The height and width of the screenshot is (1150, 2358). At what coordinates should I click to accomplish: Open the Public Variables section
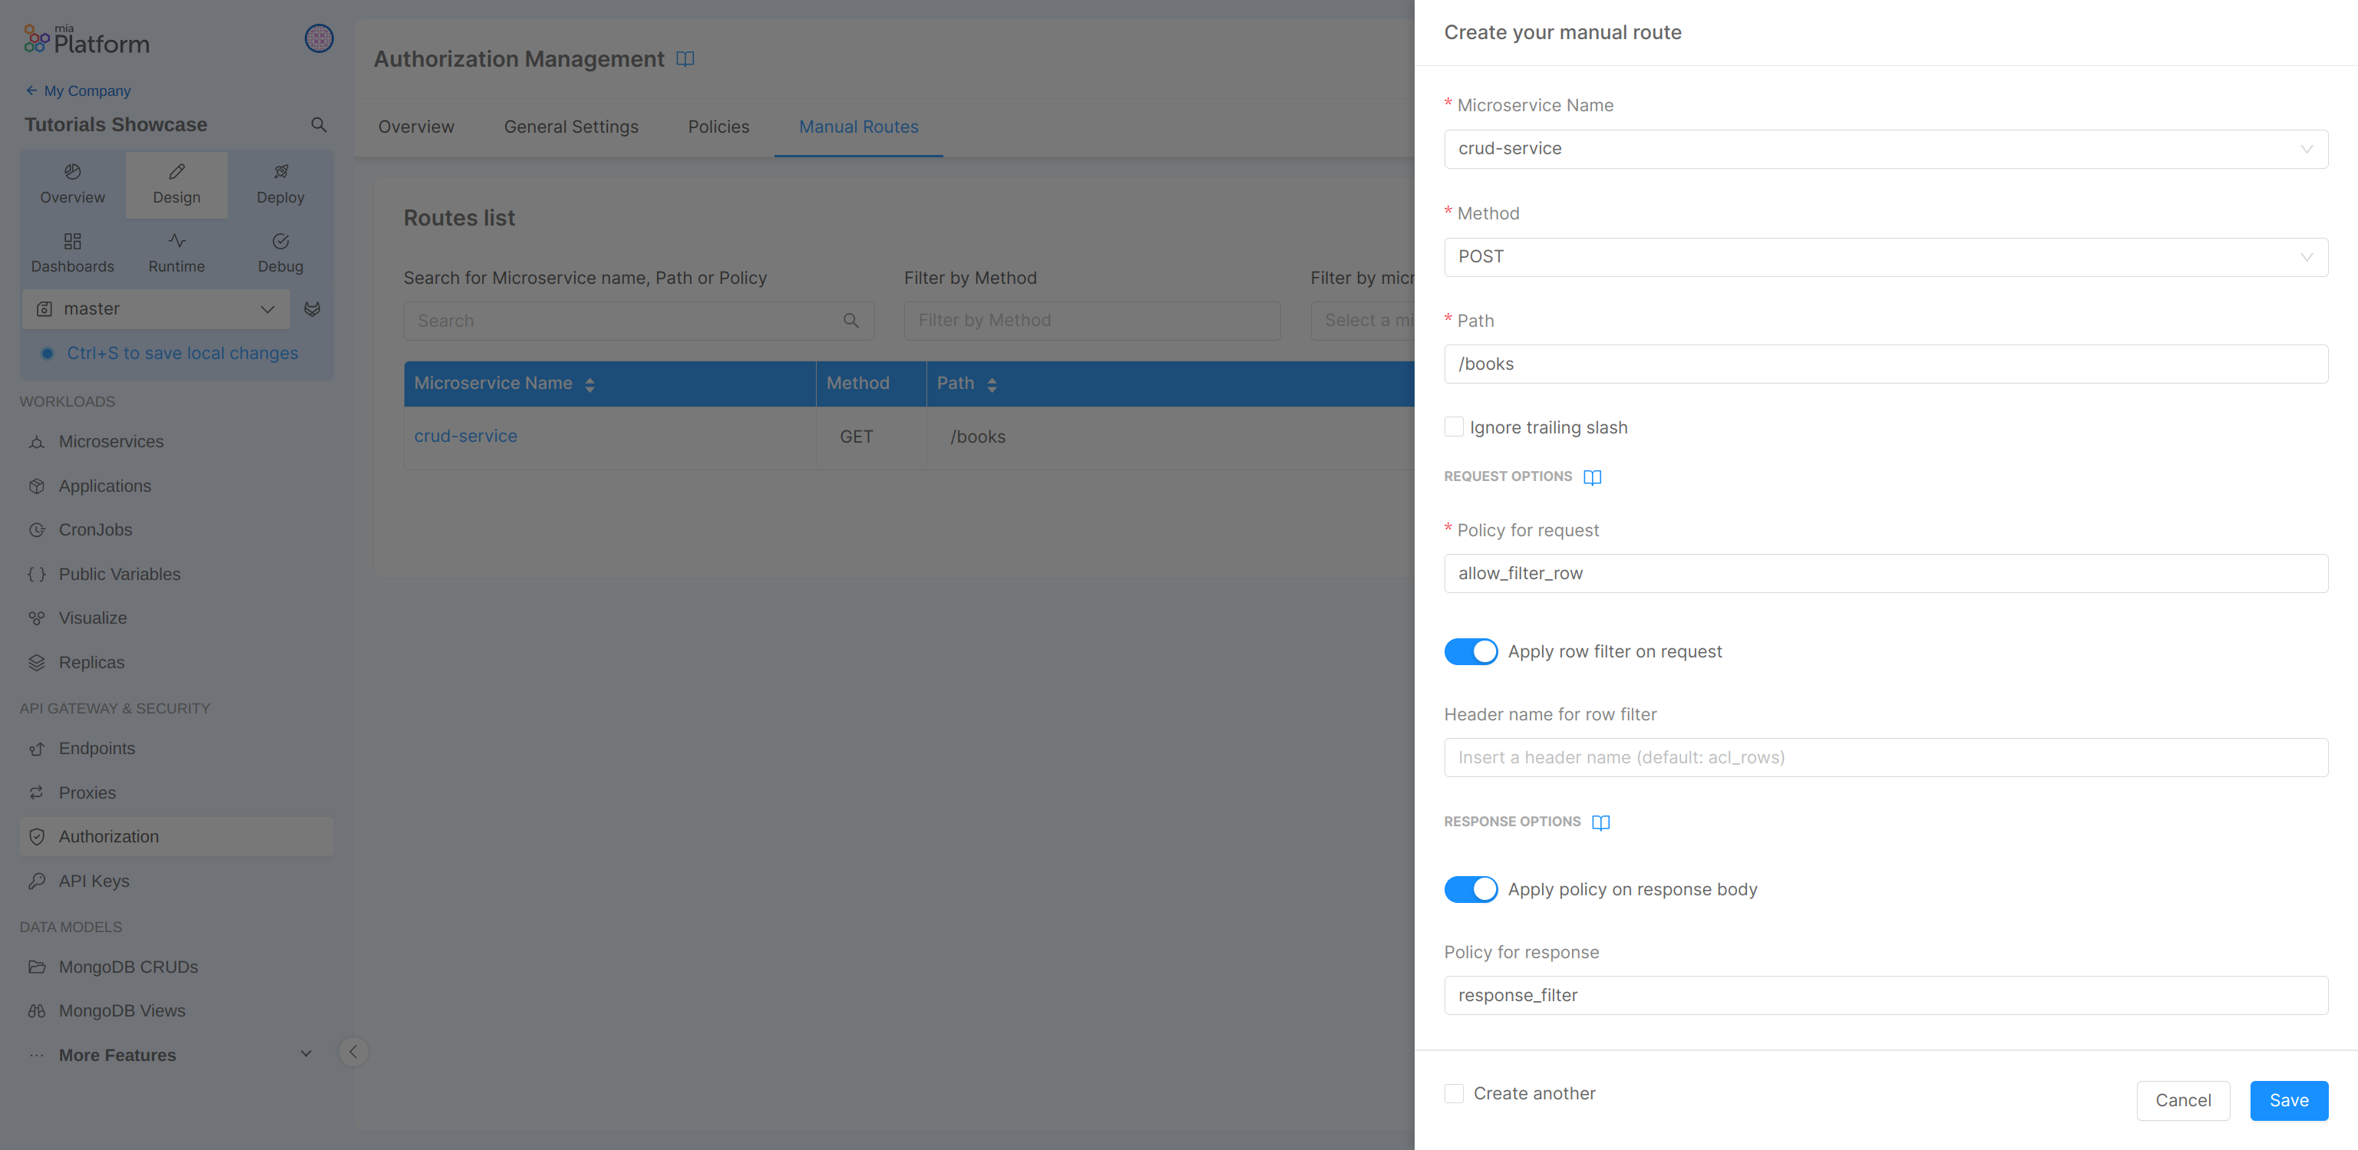tap(119, 574)
